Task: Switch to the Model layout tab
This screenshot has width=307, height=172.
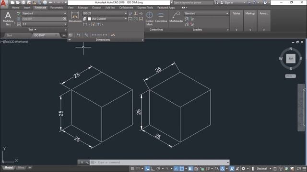Action: click(9, 168)
